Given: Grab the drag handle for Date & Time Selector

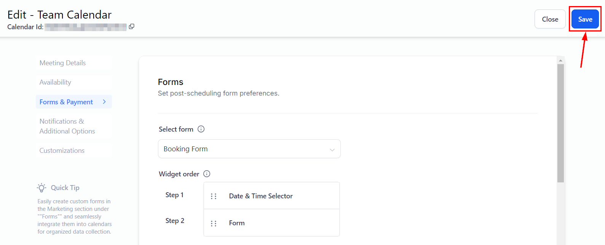Looking at the screenshot, I should tap(214, 196).
